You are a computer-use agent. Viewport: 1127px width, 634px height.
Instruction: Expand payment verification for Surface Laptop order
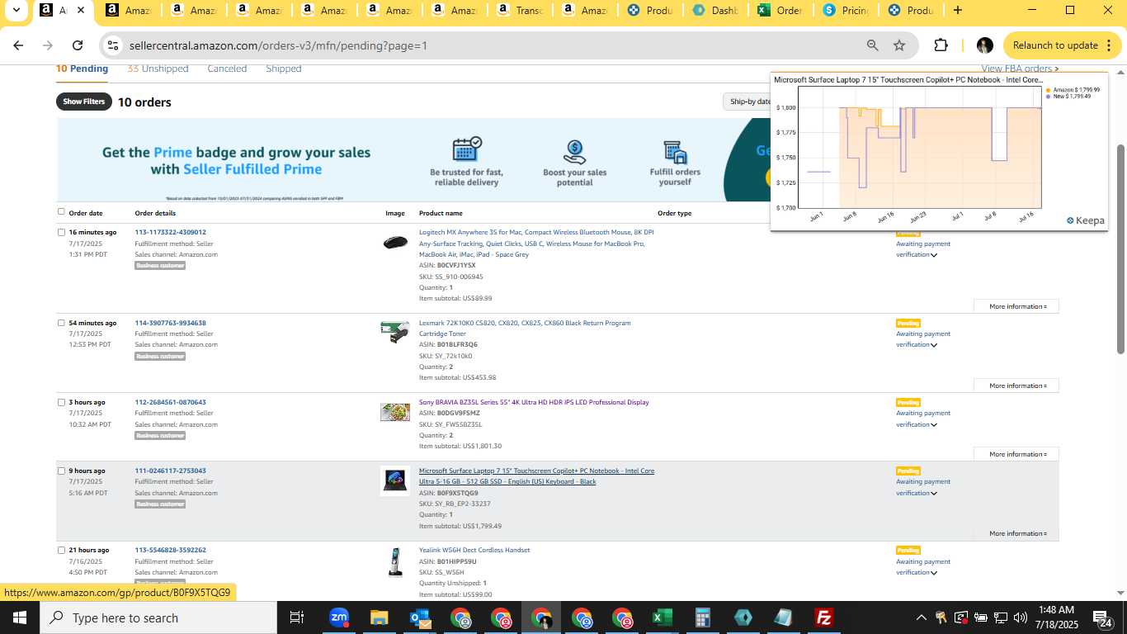934,494
